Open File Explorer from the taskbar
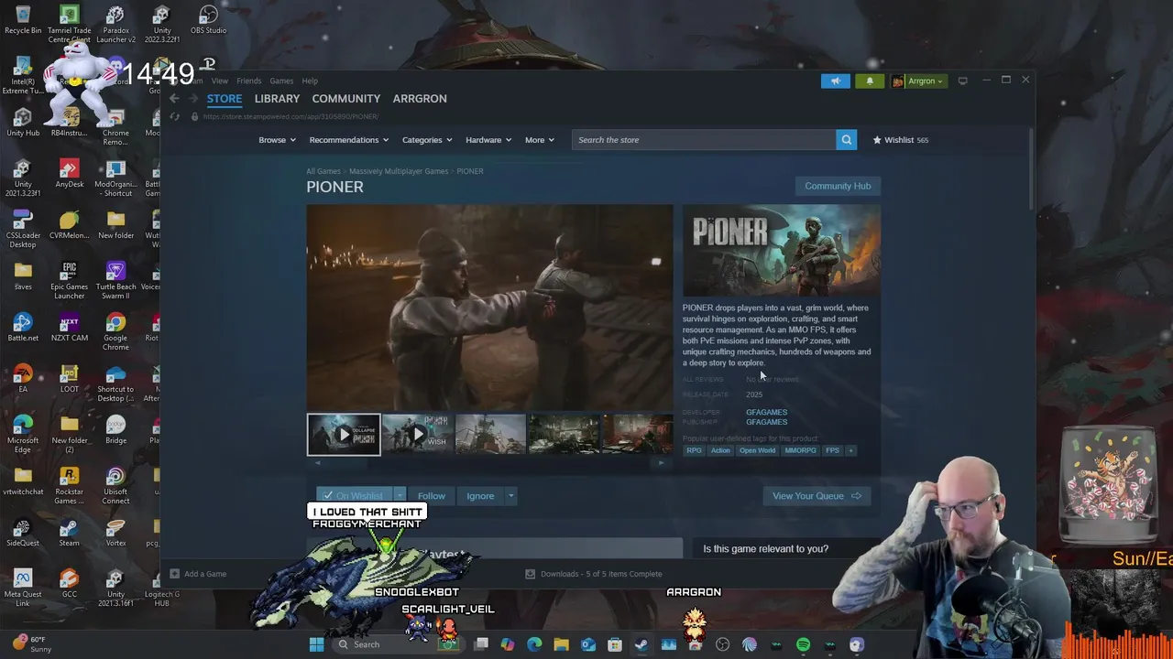1173x659 pixels. [561, 644]
